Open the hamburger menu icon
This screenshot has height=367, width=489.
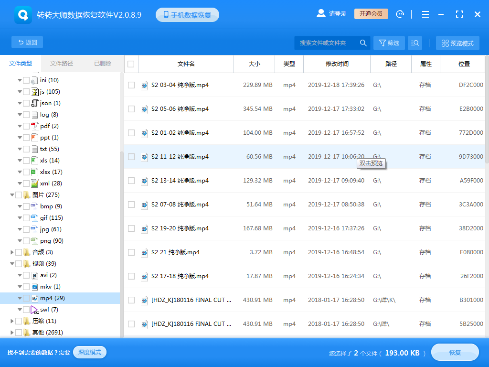point(425,14)
